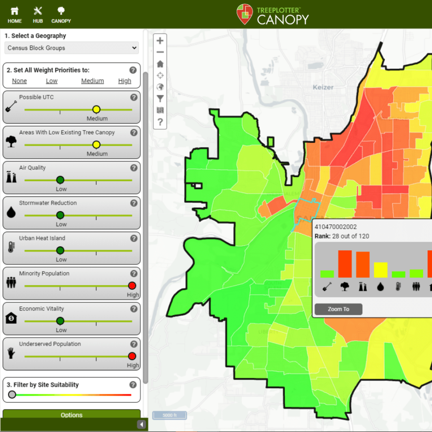Set all weight priorities to Low
This screenshot has width=432, height=432.
(x=52, y=81)
